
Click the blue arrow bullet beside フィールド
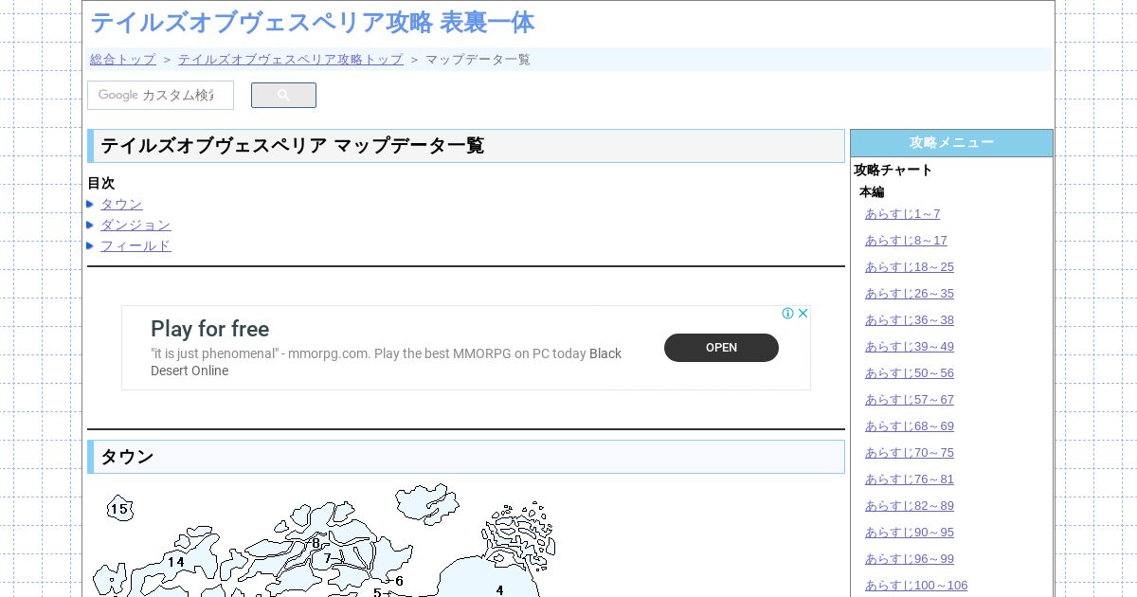(90, 245)
